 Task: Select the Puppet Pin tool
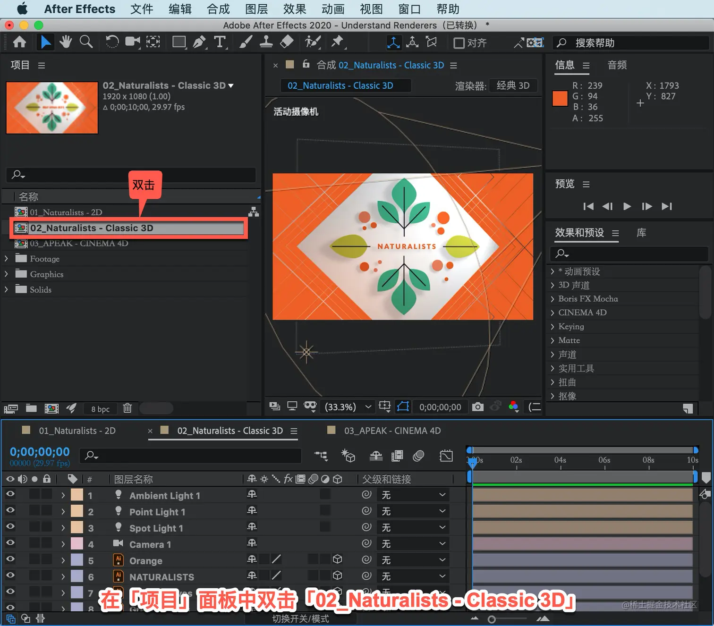pyautogui.click(x=337, y=42)
